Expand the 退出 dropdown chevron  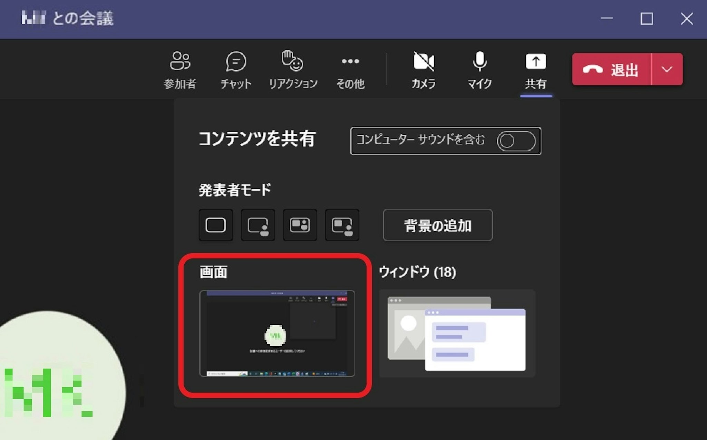667,70
